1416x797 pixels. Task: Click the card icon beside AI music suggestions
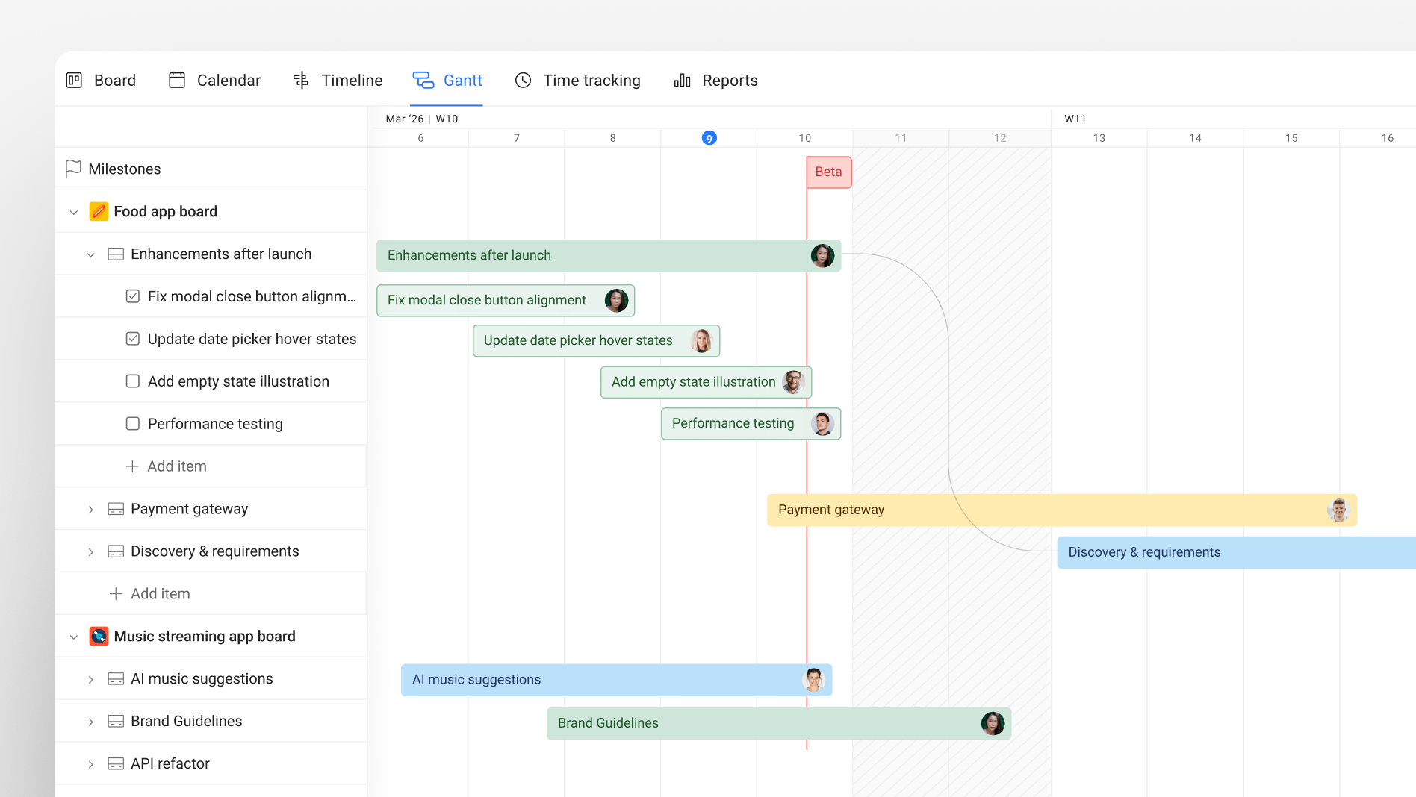coord(116,679)
